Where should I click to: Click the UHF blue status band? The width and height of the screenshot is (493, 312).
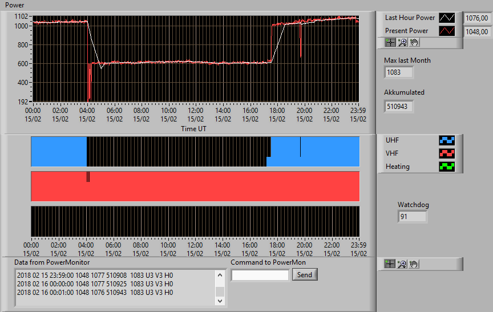pos(195,152)
